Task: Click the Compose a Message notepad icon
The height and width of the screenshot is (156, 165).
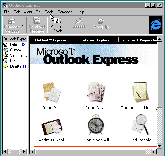Action: click(140, 92)
